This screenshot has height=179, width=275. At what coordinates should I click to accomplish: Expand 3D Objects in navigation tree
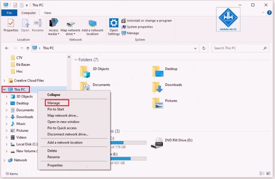coord(7,96)
